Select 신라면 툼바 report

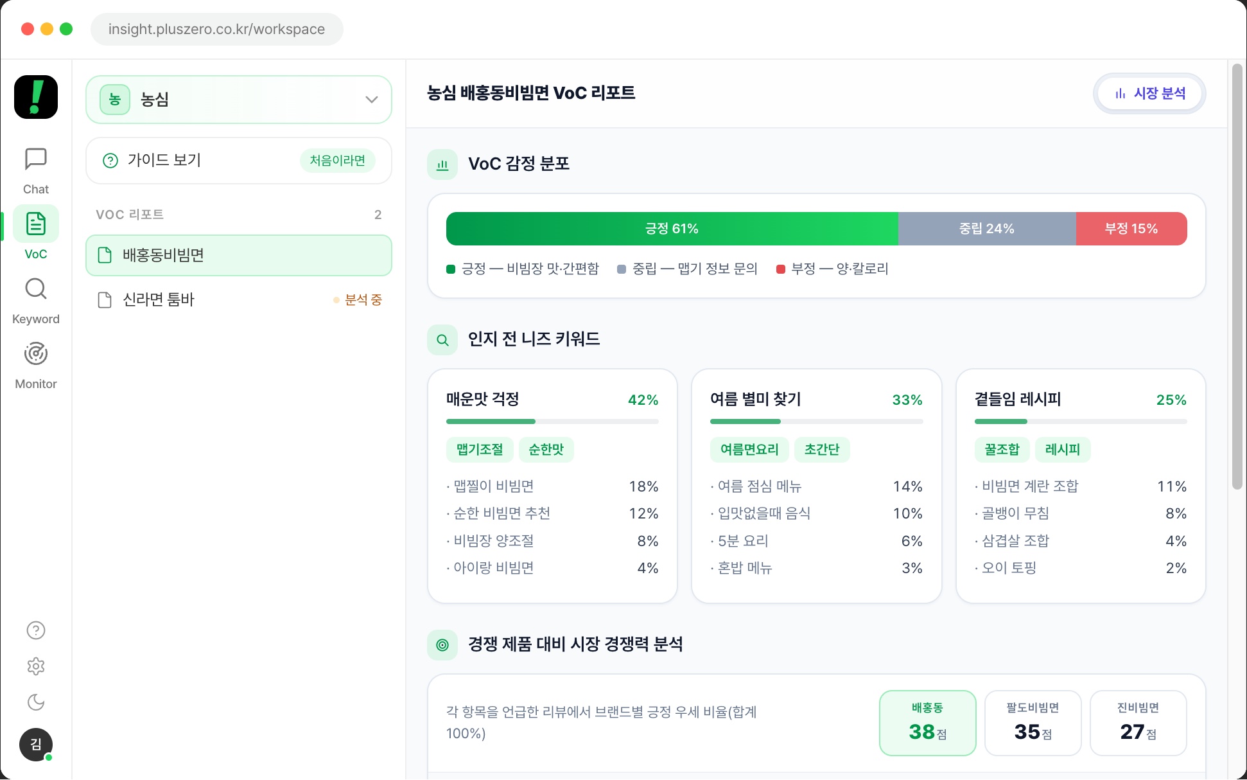[239, 299]
